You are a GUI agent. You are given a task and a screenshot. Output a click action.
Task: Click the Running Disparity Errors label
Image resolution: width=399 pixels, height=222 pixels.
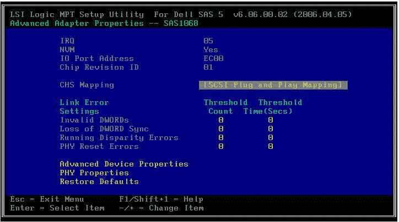[x=119, y=137]
